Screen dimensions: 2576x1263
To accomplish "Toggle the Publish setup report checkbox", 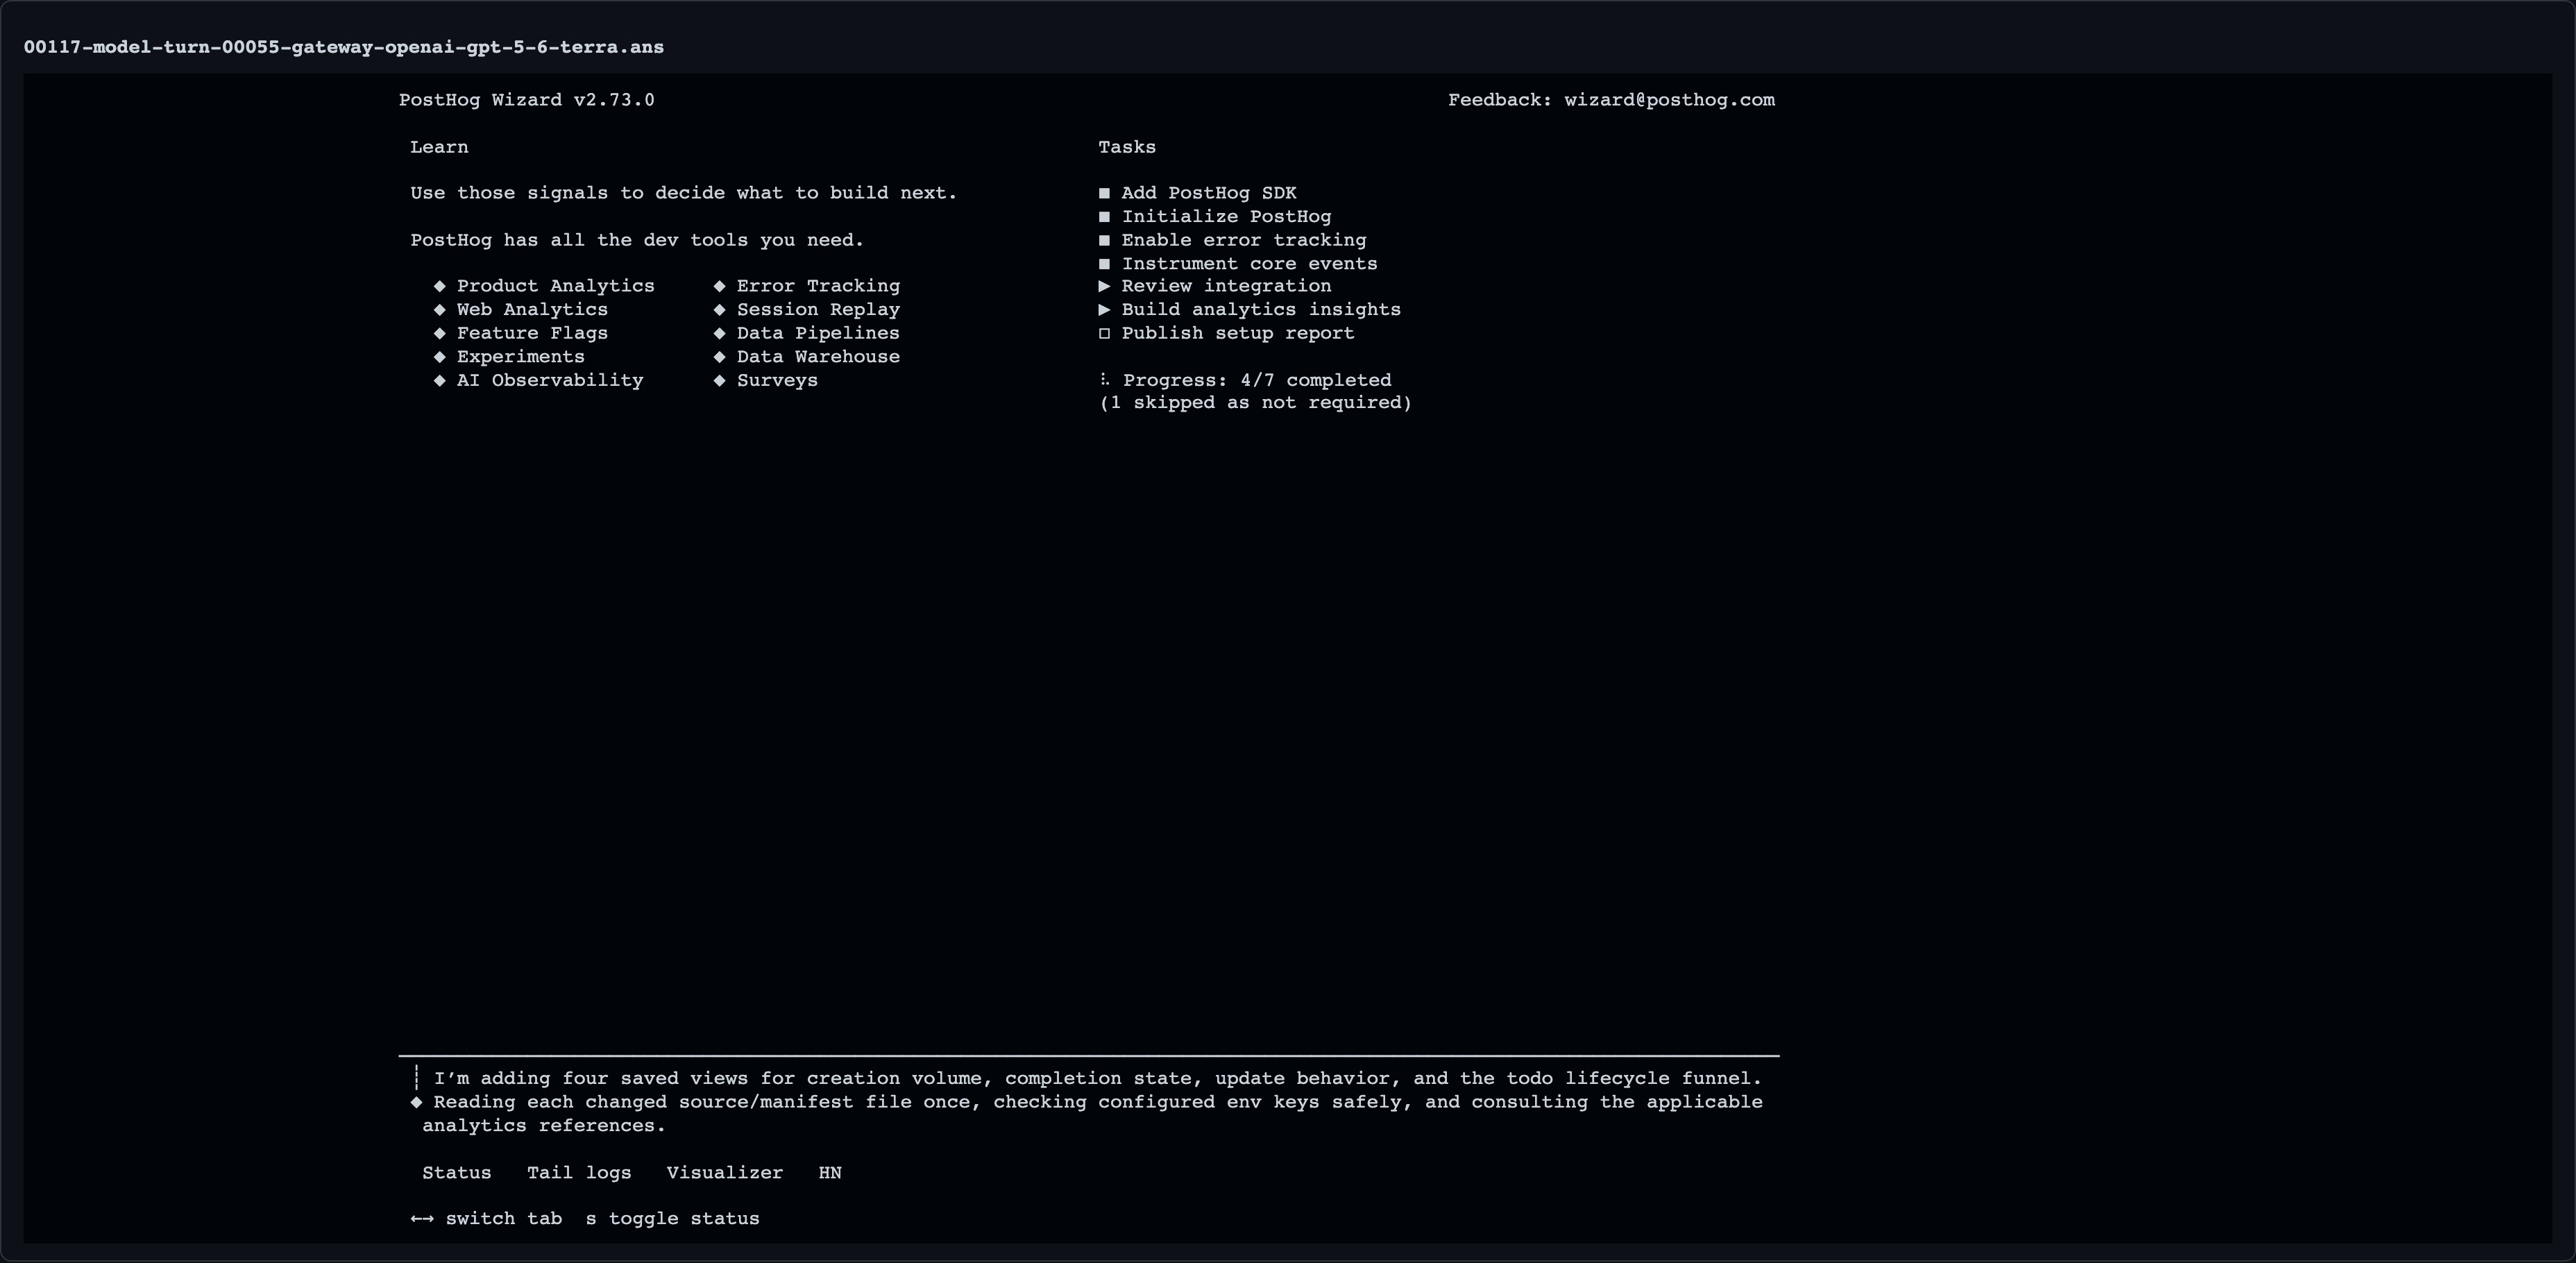I will pos(1104,334).
